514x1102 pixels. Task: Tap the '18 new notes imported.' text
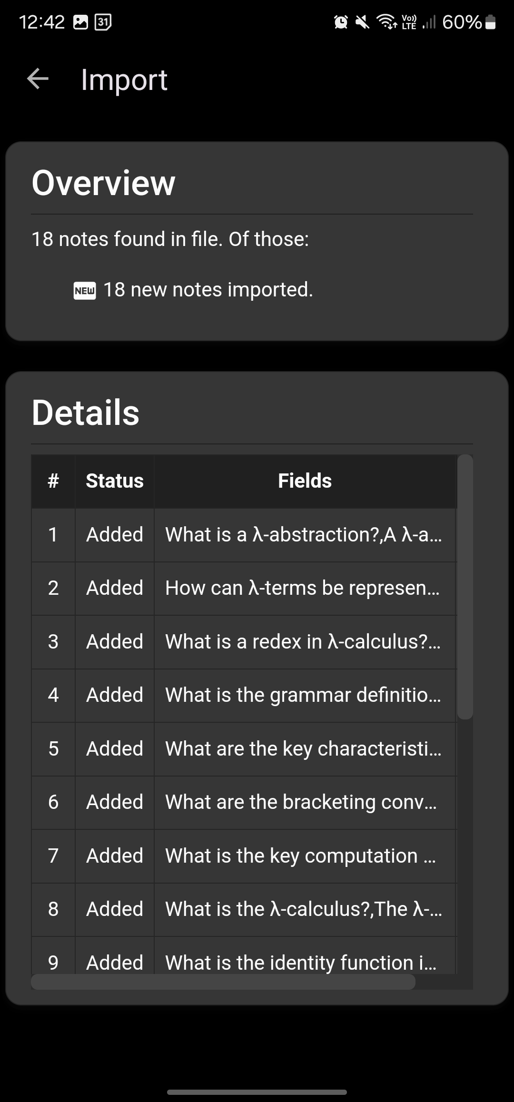pyautogui.click(x=208, y=290)
